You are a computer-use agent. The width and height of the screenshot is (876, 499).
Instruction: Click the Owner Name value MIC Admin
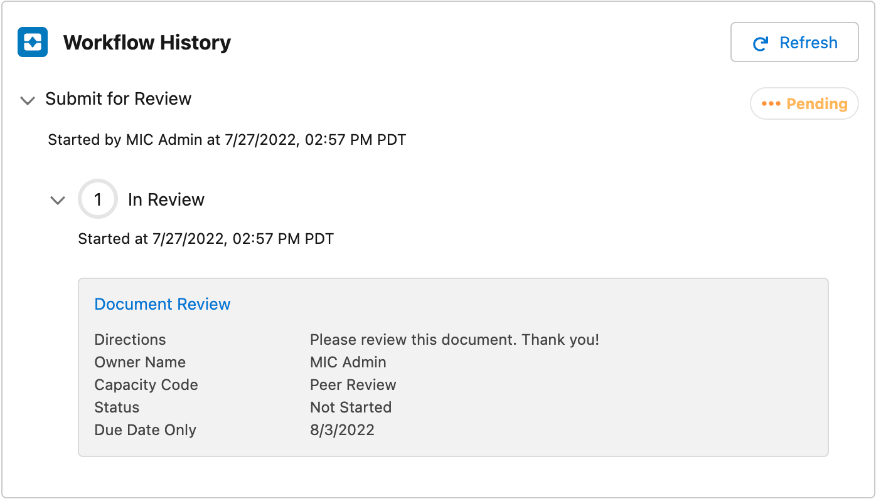pyautogui.click(x=348, y=362)
